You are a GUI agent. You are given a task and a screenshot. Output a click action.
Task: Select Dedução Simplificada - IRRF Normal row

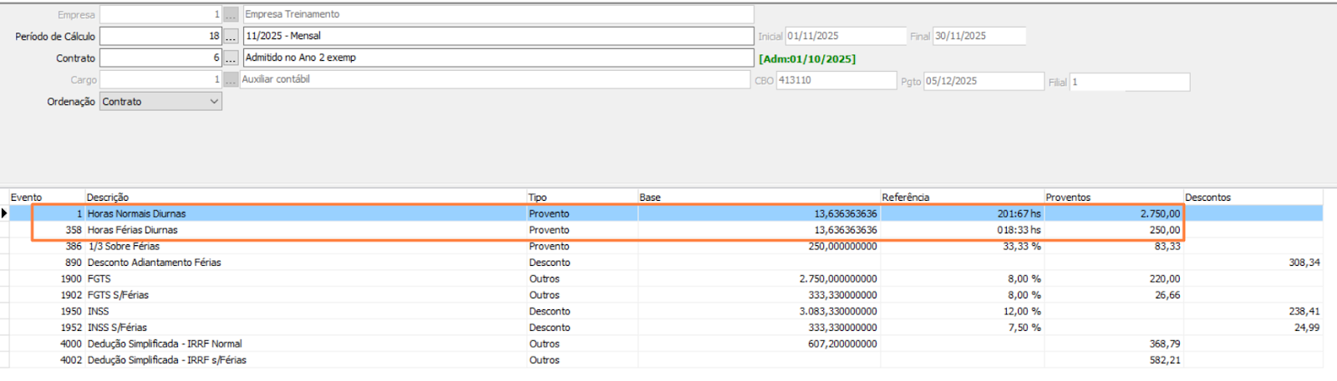point(165,344)
